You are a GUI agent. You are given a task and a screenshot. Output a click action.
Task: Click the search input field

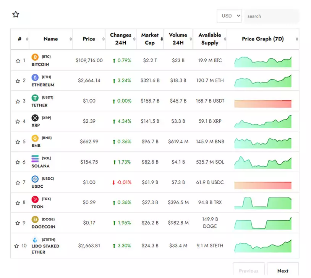tap(272, 16)
